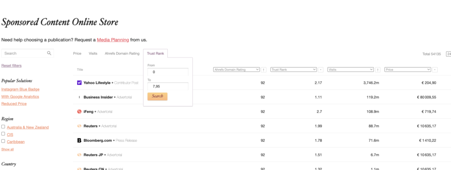451x170 pixels.
Task: Click the 108.9m visits value
Action: pos(373,112)
